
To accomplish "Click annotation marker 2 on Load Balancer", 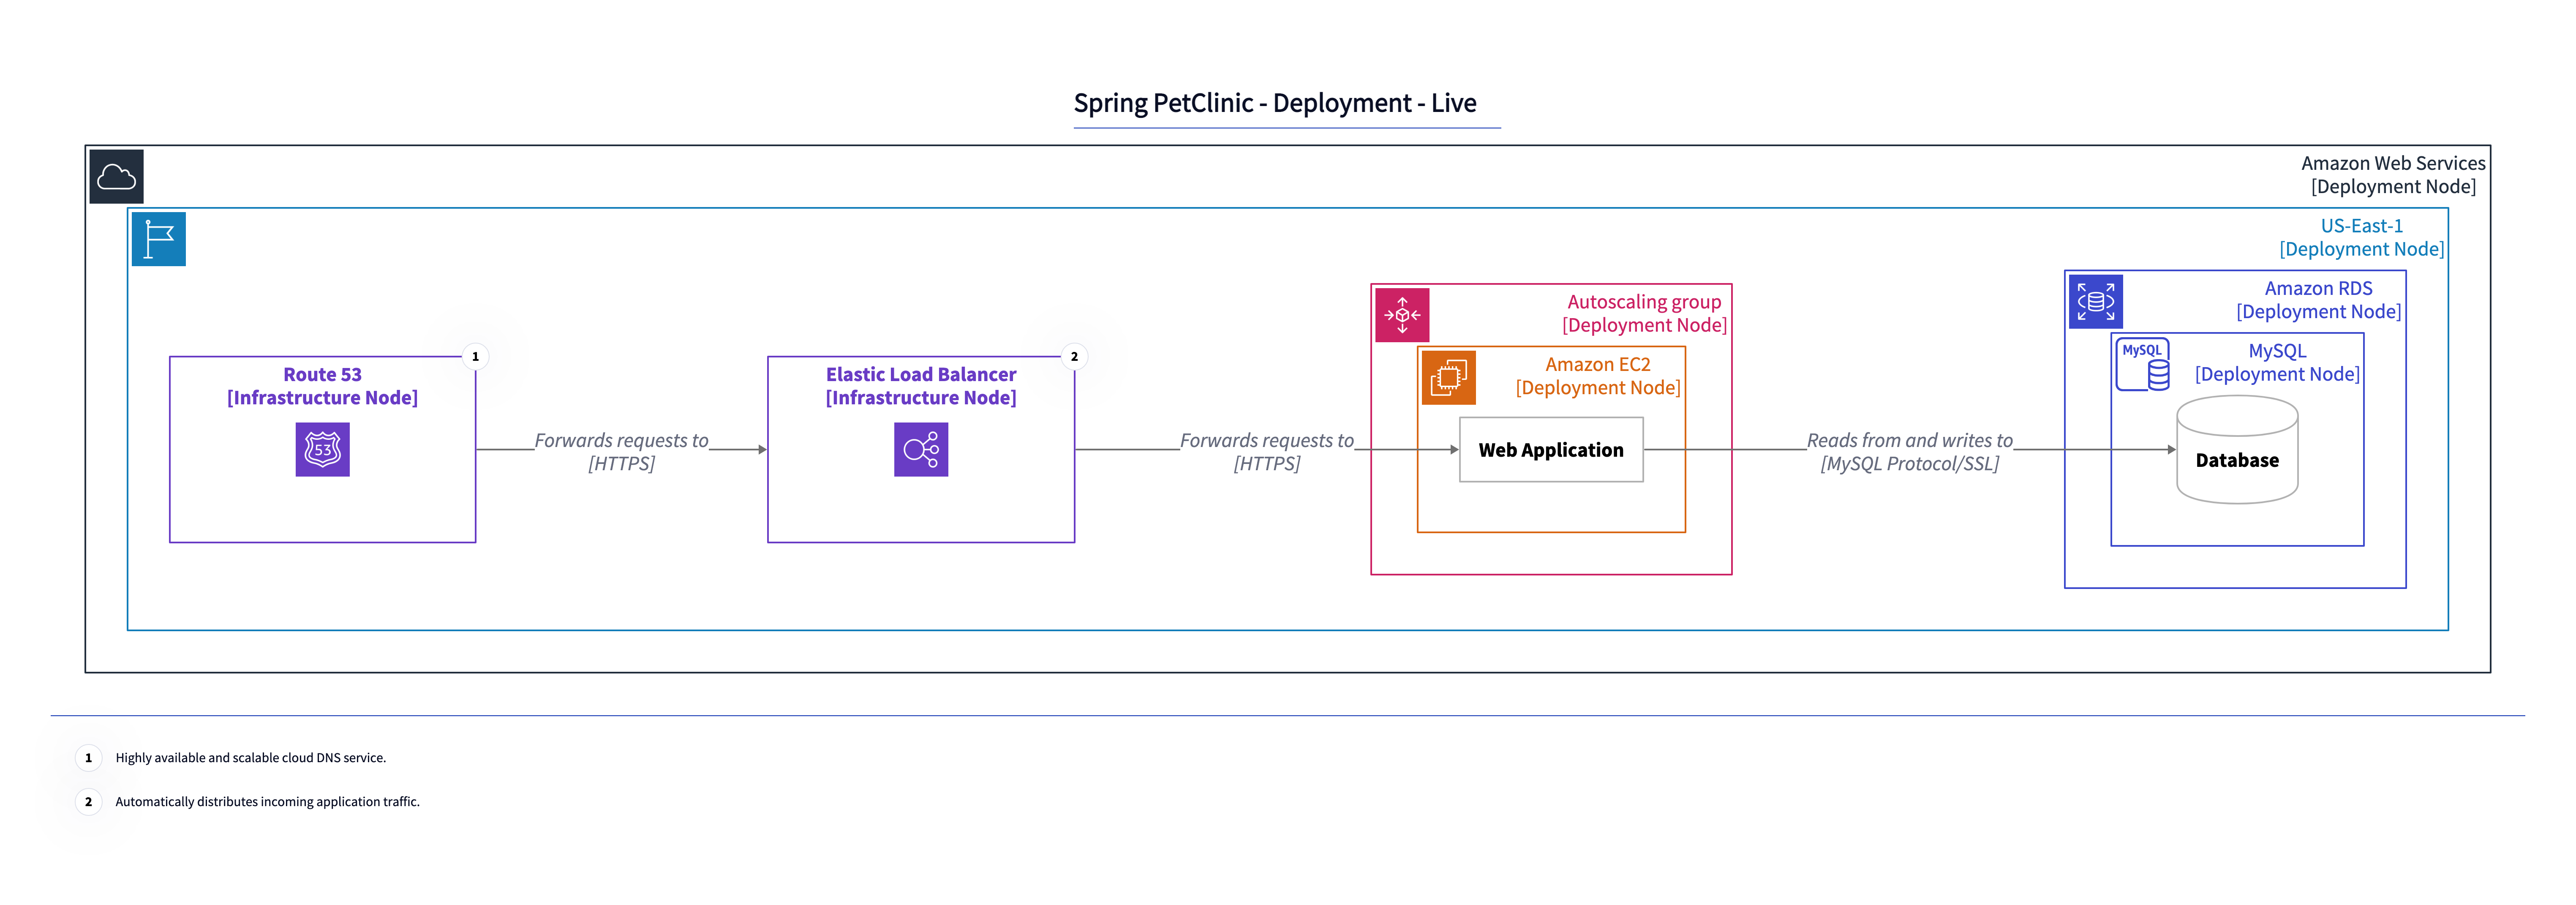I will coord(1074,356).
